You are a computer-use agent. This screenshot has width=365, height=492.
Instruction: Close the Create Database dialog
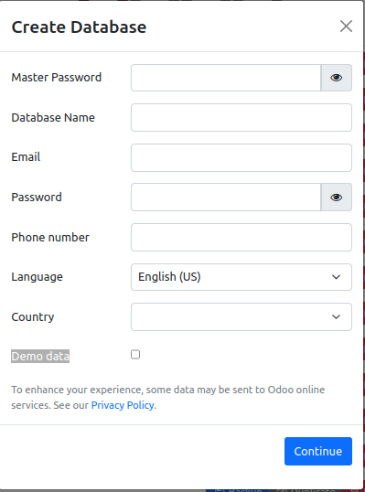346,27
